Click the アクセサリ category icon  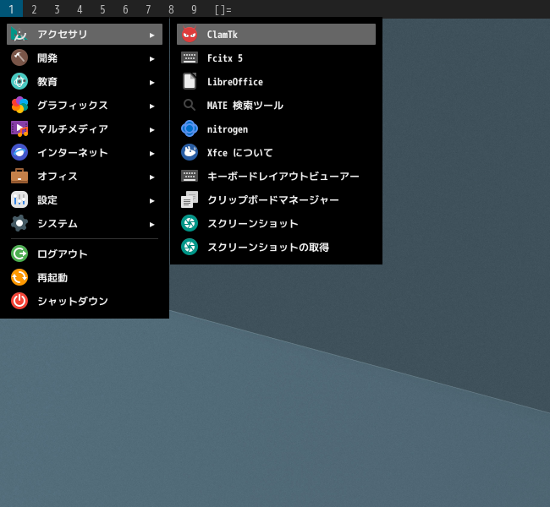(19, 35)
